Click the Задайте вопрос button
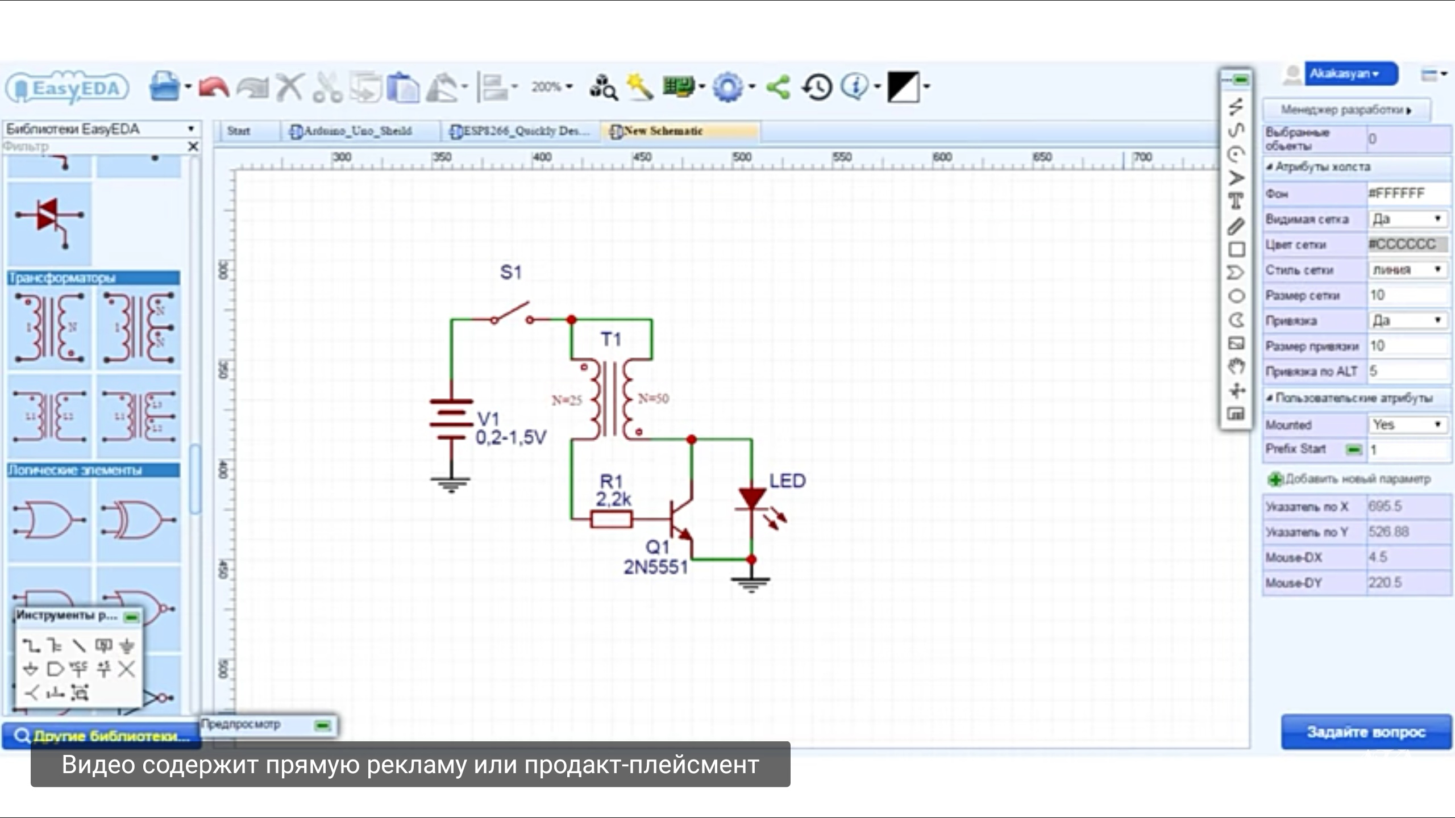 coord(1365,732)
